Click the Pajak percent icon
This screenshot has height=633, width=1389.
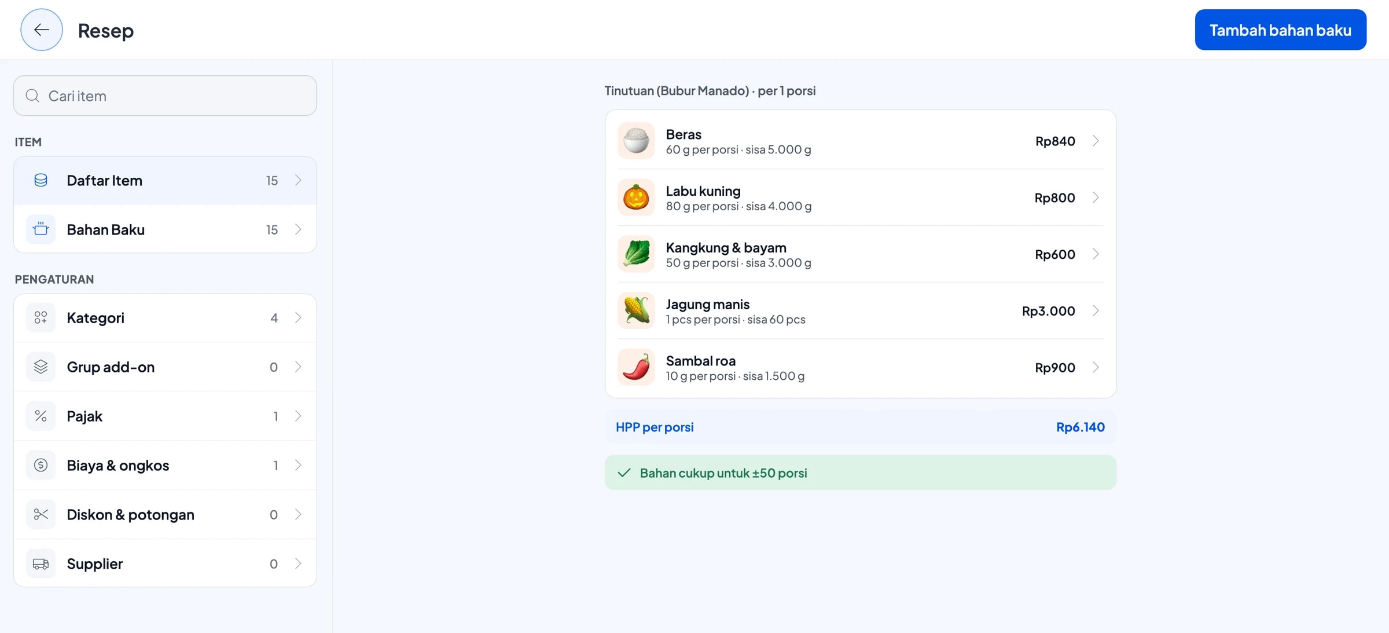(41, 416)
